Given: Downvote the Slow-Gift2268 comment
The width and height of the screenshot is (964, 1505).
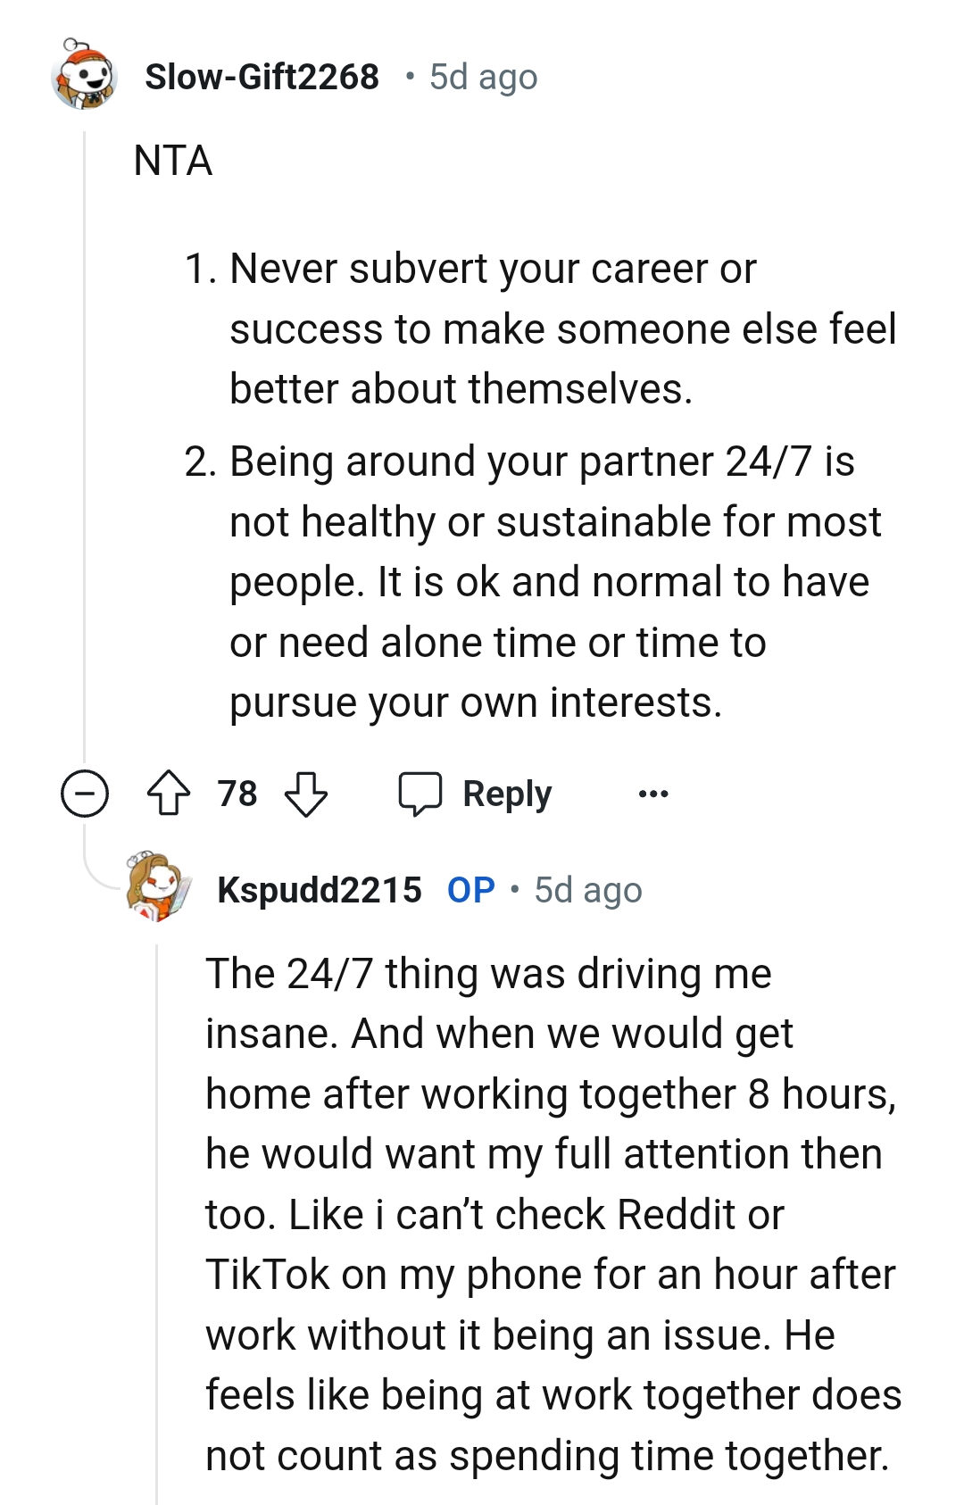Looking at the screenshot, I should [x=306, y=794].
